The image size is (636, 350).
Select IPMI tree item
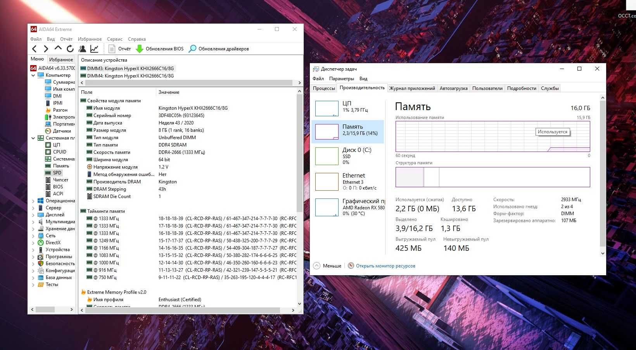(54, 103)
